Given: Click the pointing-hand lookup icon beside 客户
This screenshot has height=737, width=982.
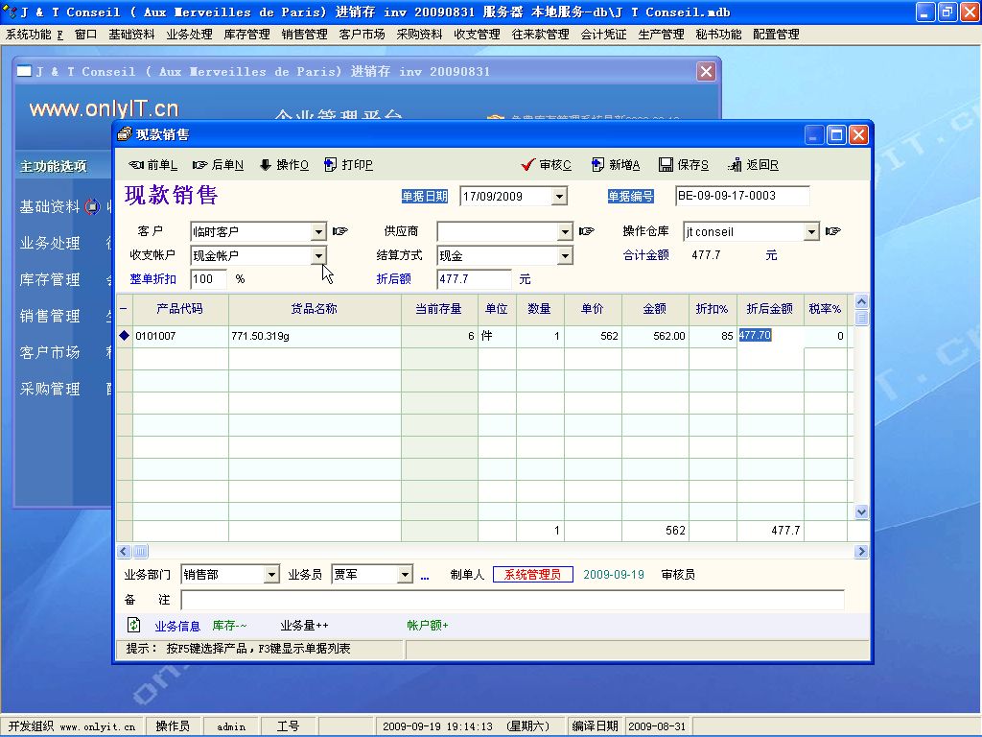Looking at the screenshot, I should (x=339, y=231).
